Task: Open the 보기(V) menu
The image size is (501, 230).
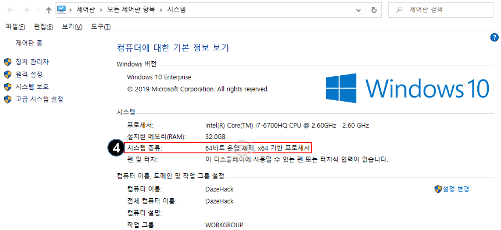Action: (x=72, y=27)
